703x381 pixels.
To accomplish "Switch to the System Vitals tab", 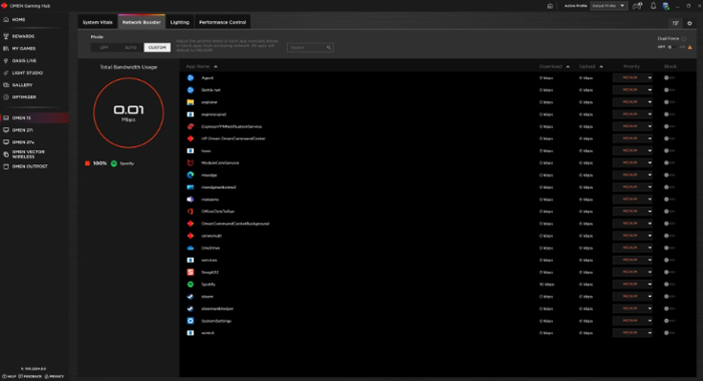I will 98,22.
